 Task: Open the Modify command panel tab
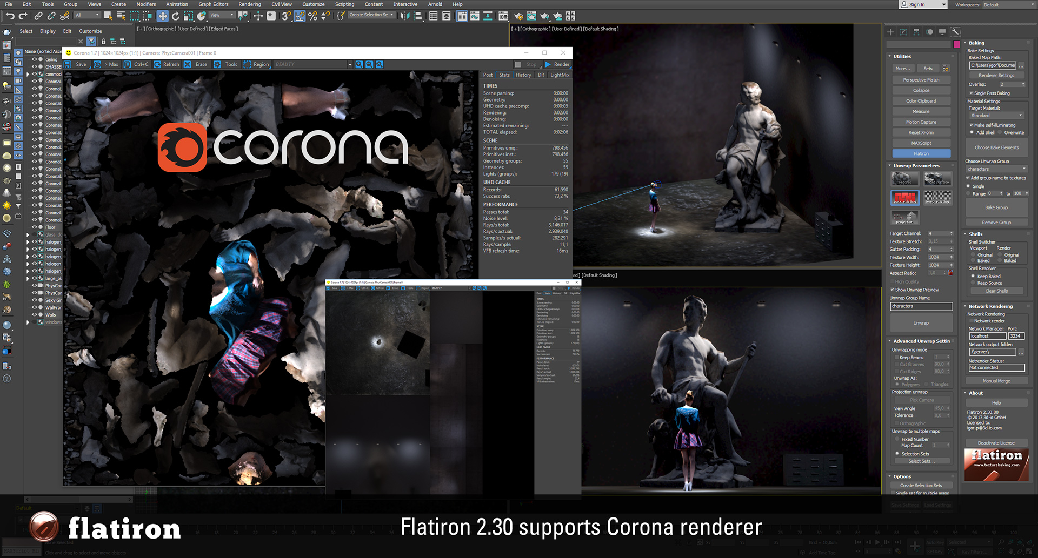click(x=903, y=32)
